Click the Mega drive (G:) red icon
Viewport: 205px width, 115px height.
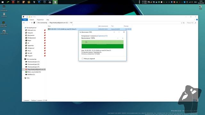pos(26,69)
